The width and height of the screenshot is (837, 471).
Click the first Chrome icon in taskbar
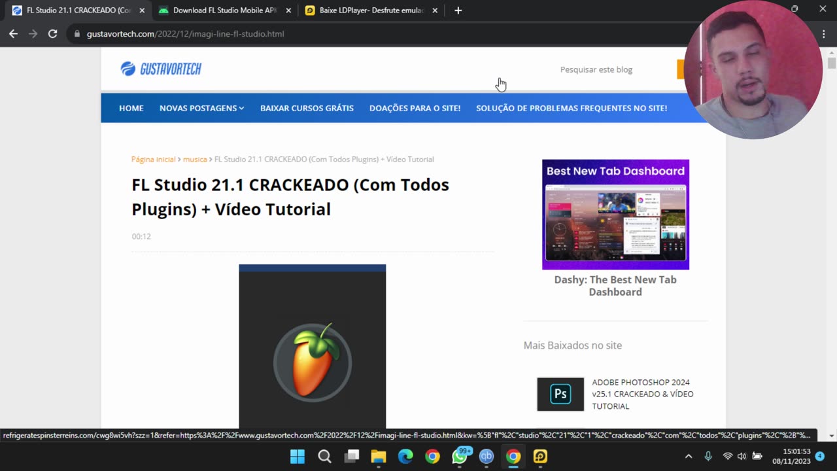(x=432, y=456)
